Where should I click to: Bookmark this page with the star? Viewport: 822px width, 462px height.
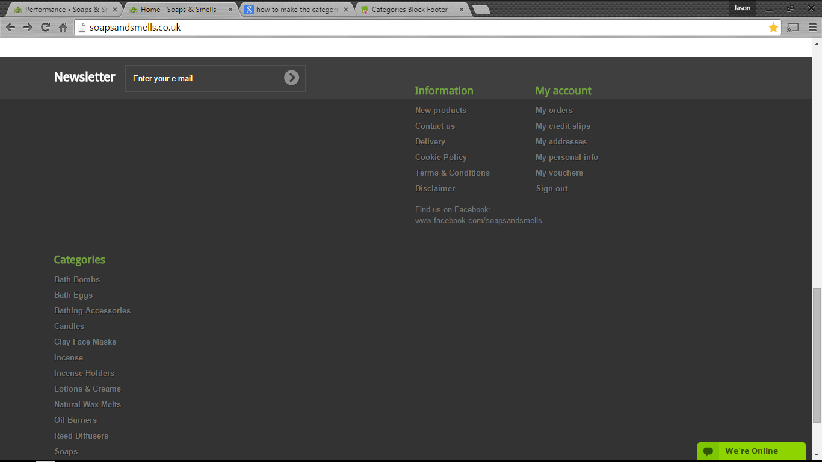click(773, 27)
